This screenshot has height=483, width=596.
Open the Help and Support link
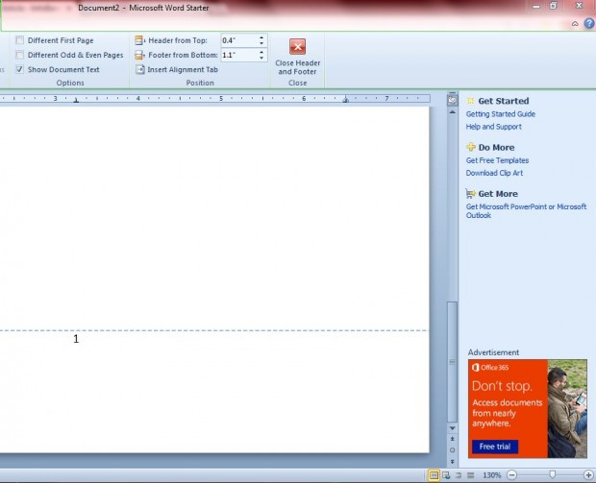(x=494, y=127)
